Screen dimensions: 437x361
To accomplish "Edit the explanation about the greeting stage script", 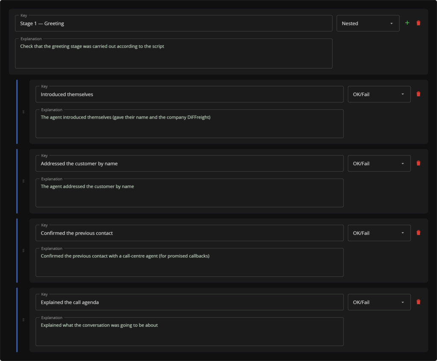I will tap(174, 53).
